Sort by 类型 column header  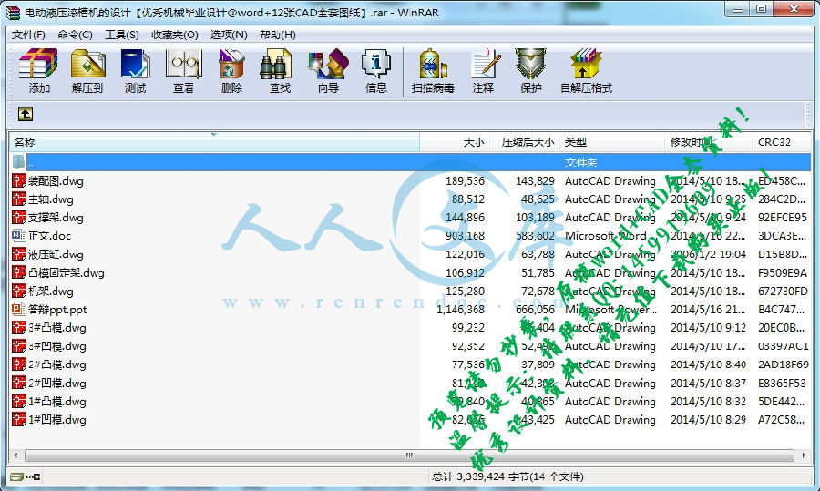pyautogui.click(x=612, y=142)
